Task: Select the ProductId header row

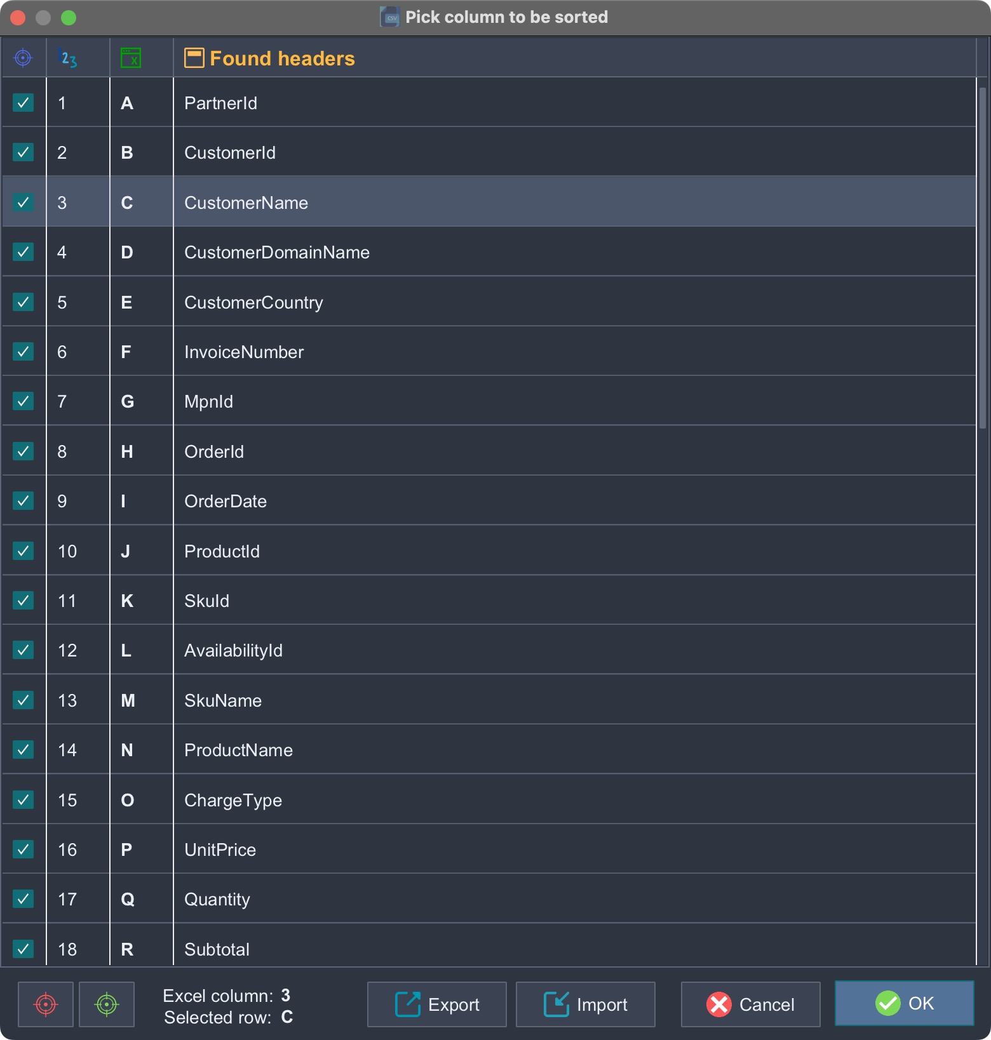Action: pos(489,551)
